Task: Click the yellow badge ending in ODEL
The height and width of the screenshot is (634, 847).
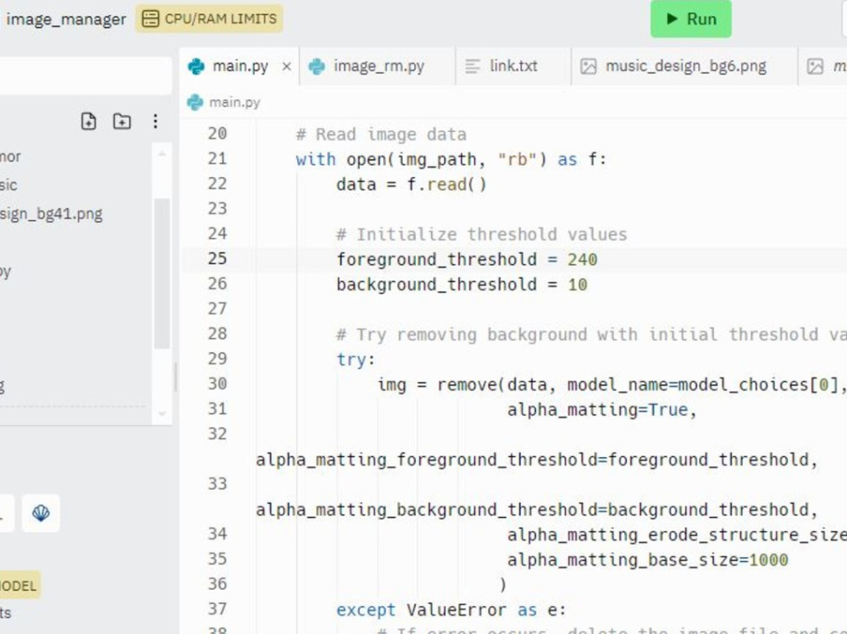Action: (x=19, y=586)
